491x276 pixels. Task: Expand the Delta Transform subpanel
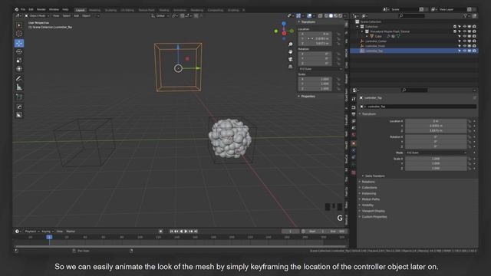click(374, 176)
